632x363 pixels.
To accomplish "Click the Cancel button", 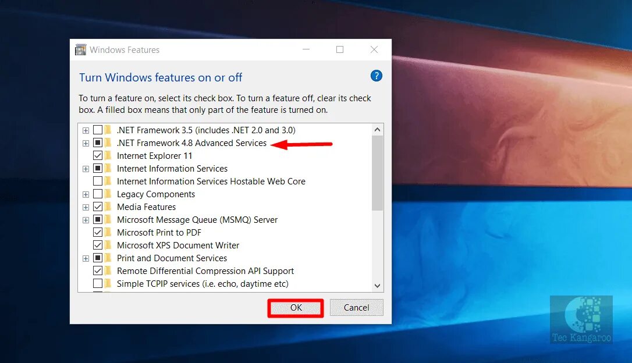I will [356, 307].
